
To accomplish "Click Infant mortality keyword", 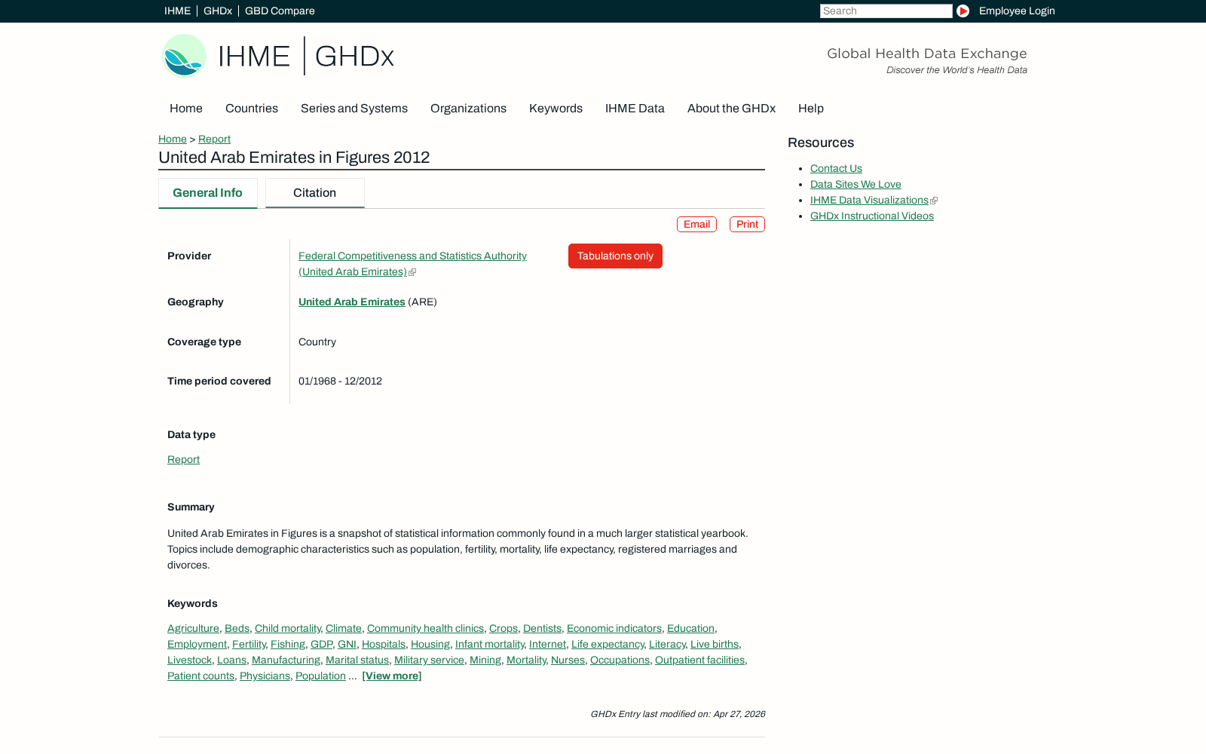I will (489, 644).
